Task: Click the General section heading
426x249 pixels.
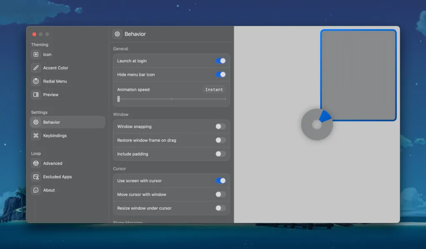Action: [121, 49]
